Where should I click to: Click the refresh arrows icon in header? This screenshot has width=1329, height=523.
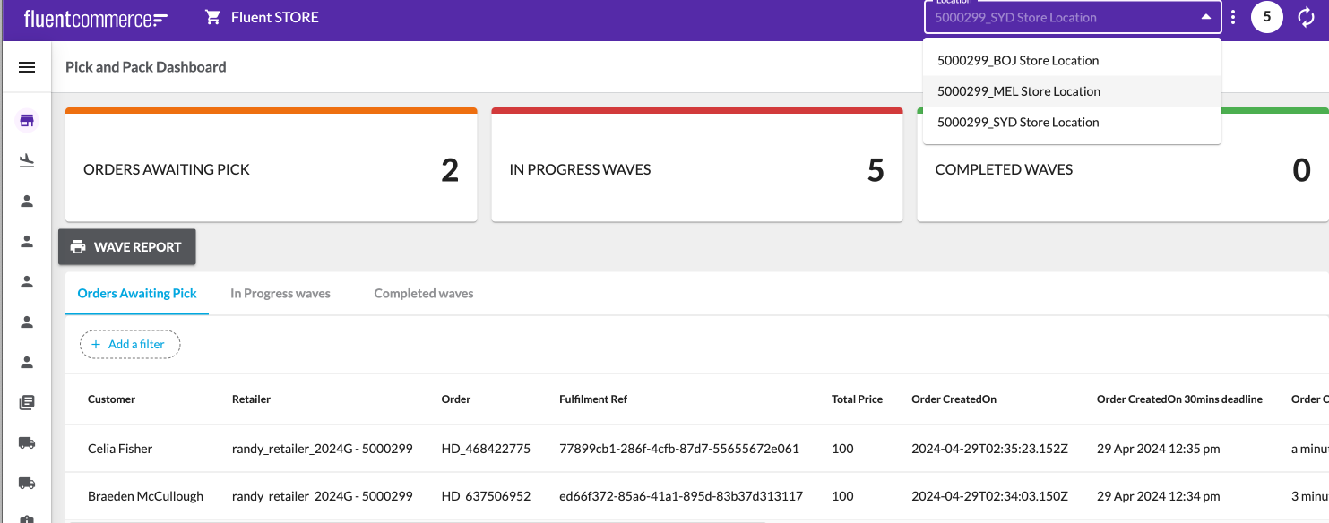point(1306,17)
